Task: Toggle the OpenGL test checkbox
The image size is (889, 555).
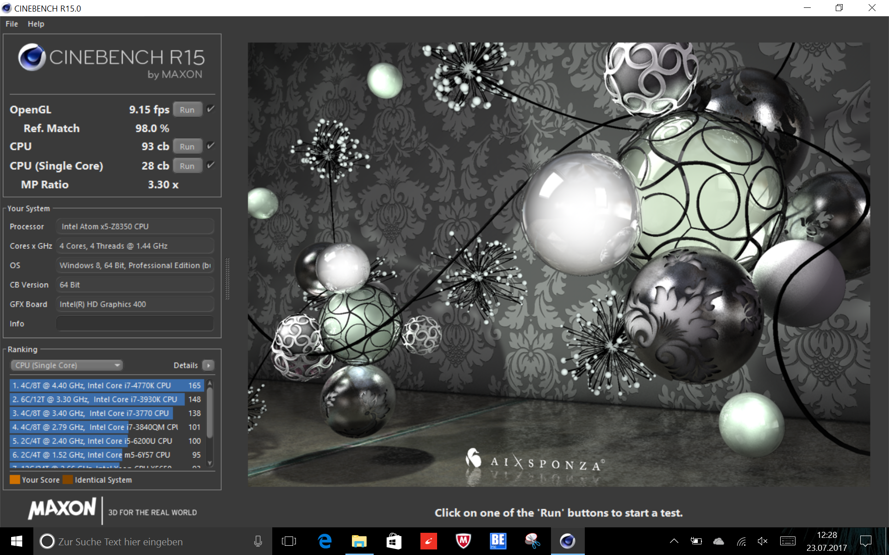Action: pyautogui.click(x=211, y=109)
